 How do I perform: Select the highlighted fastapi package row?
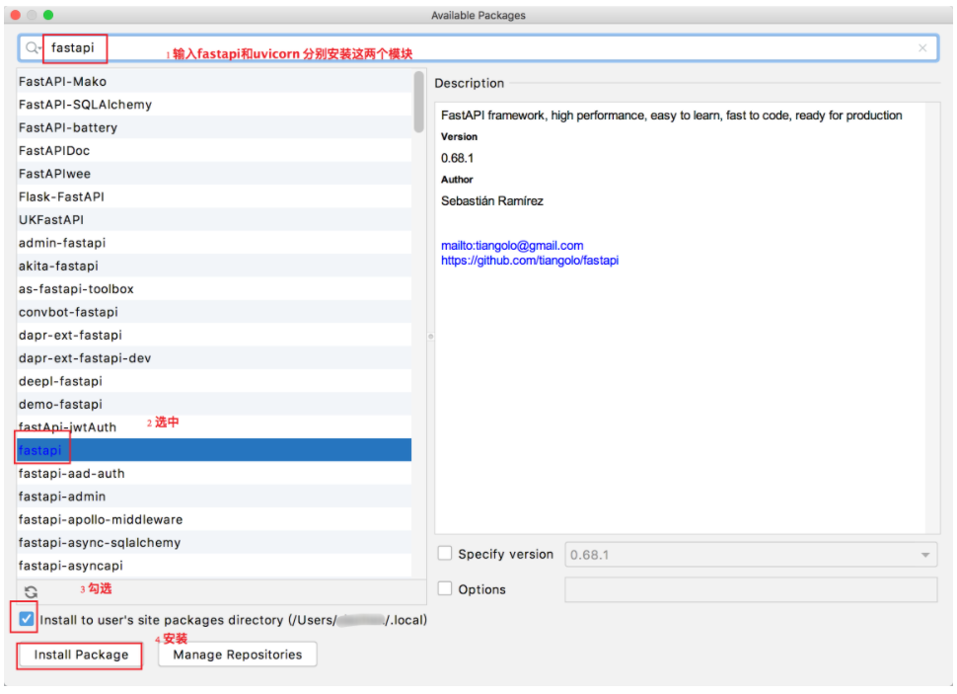[214, 450]
